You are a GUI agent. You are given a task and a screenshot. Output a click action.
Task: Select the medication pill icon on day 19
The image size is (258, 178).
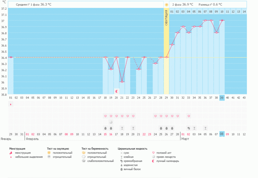point(111,122)
